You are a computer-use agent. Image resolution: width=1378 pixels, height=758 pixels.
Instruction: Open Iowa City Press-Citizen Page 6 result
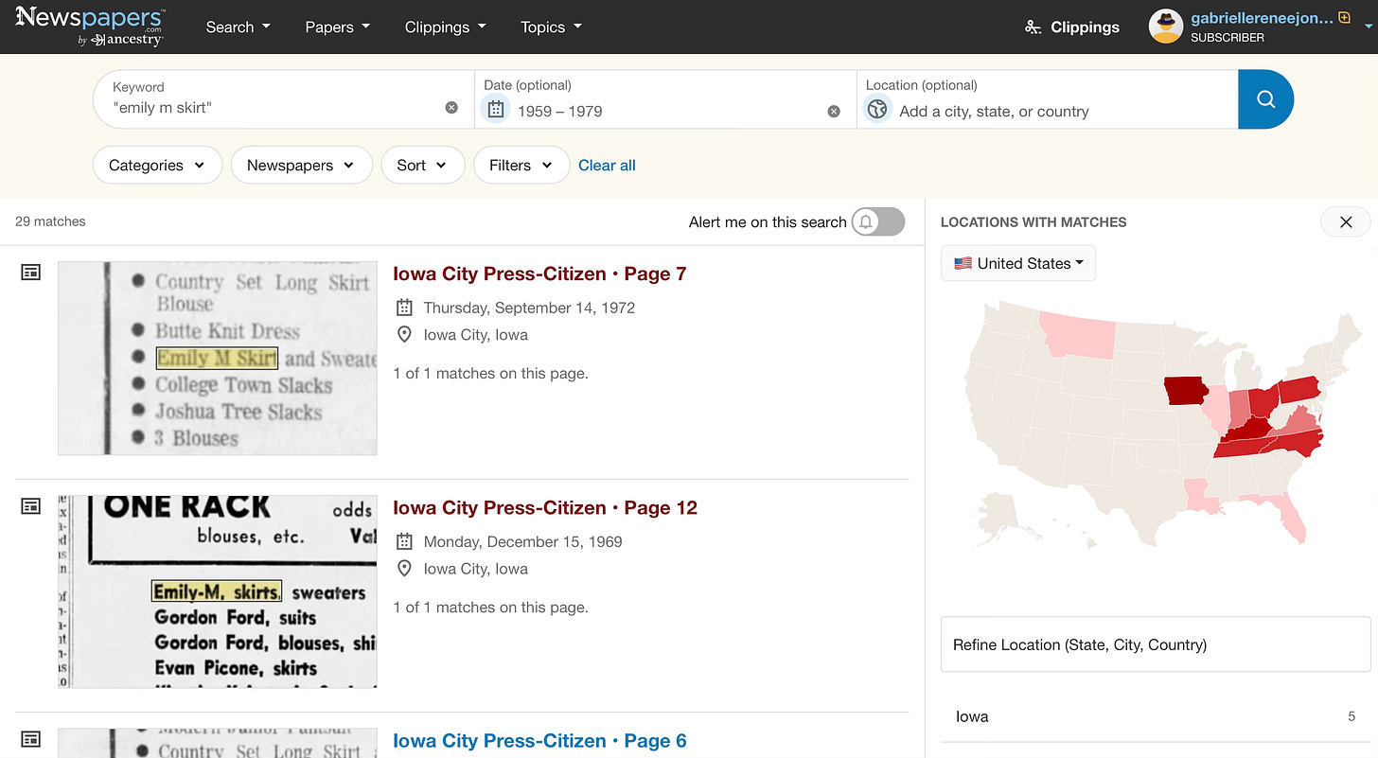pos(539,741)
